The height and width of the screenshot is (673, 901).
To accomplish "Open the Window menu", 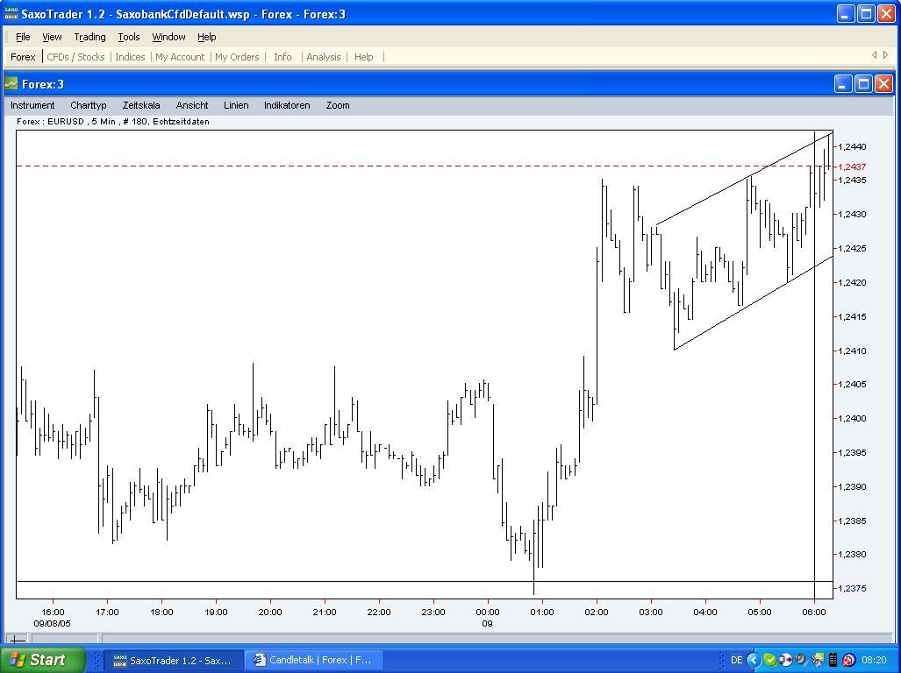I will (168, 38).
